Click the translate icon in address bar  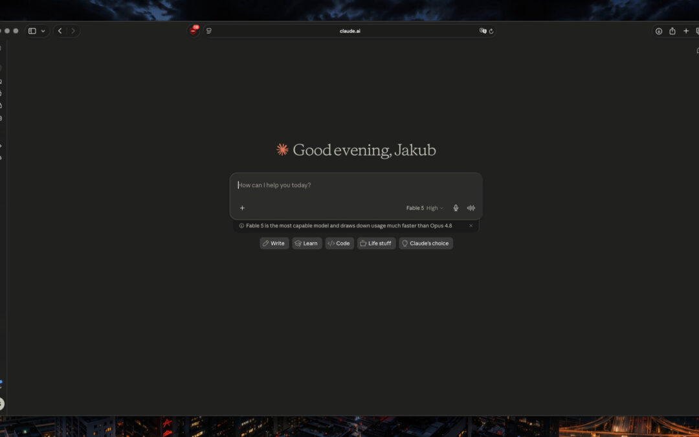pyautogui.click(x=483, y=31)
